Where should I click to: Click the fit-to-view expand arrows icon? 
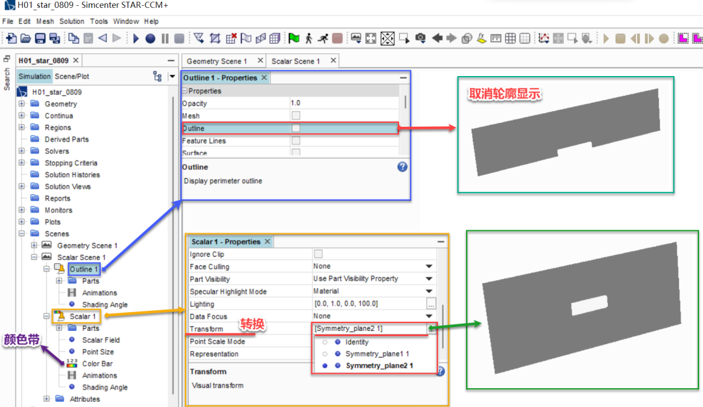coord(371,38)
